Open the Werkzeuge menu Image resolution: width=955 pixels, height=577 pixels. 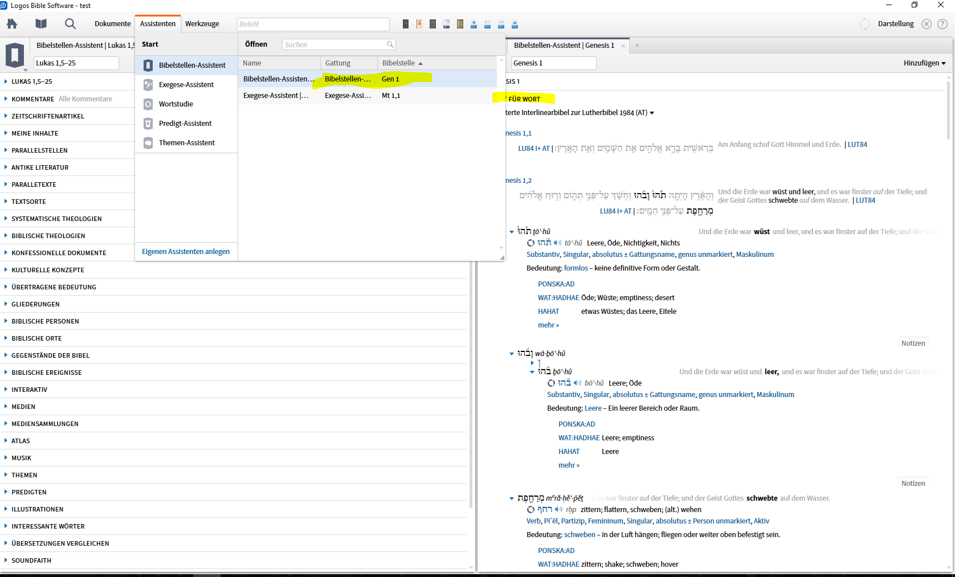(202, 23)
